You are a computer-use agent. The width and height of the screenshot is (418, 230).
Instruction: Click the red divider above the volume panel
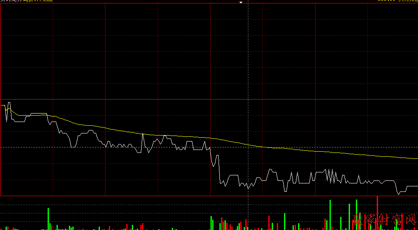128,196
